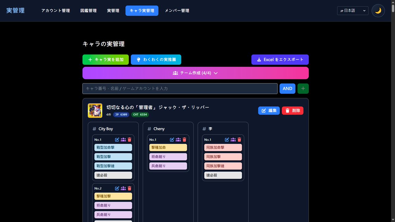Screen dimensions: 395x222
Task: Click 將命削り tag in City Boy No.2
Action: (113, 205)
